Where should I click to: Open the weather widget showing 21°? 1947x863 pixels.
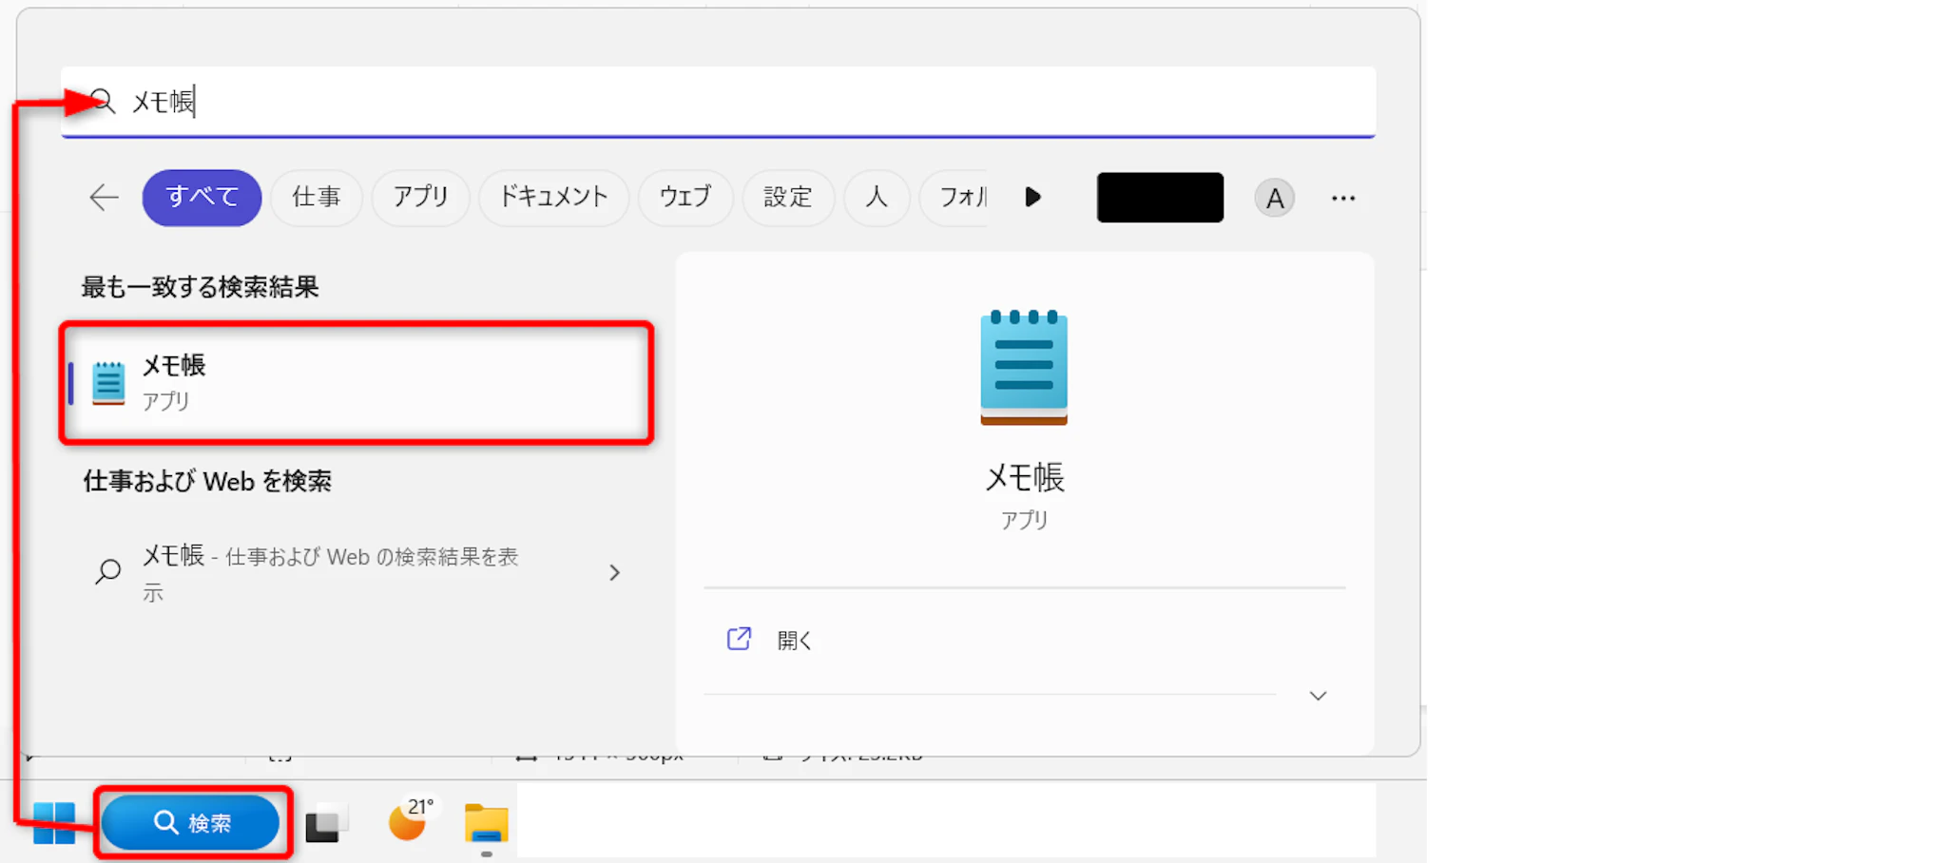(410, 820)
